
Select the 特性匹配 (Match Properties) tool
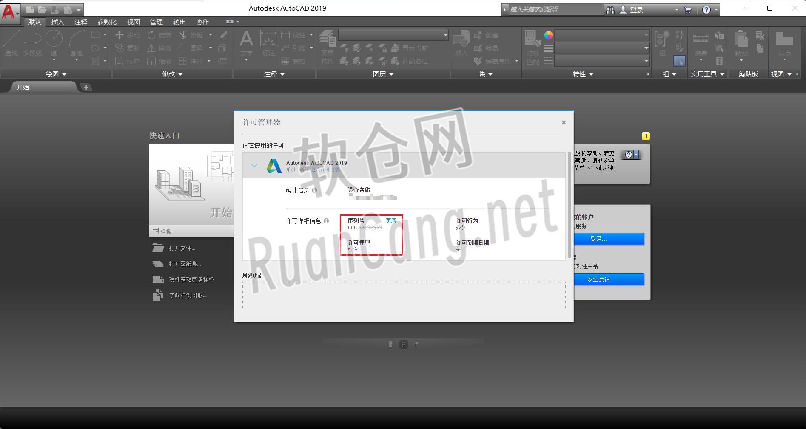[532, 47]
